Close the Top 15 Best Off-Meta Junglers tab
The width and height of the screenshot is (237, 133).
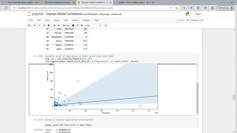(x=37, y=3)
